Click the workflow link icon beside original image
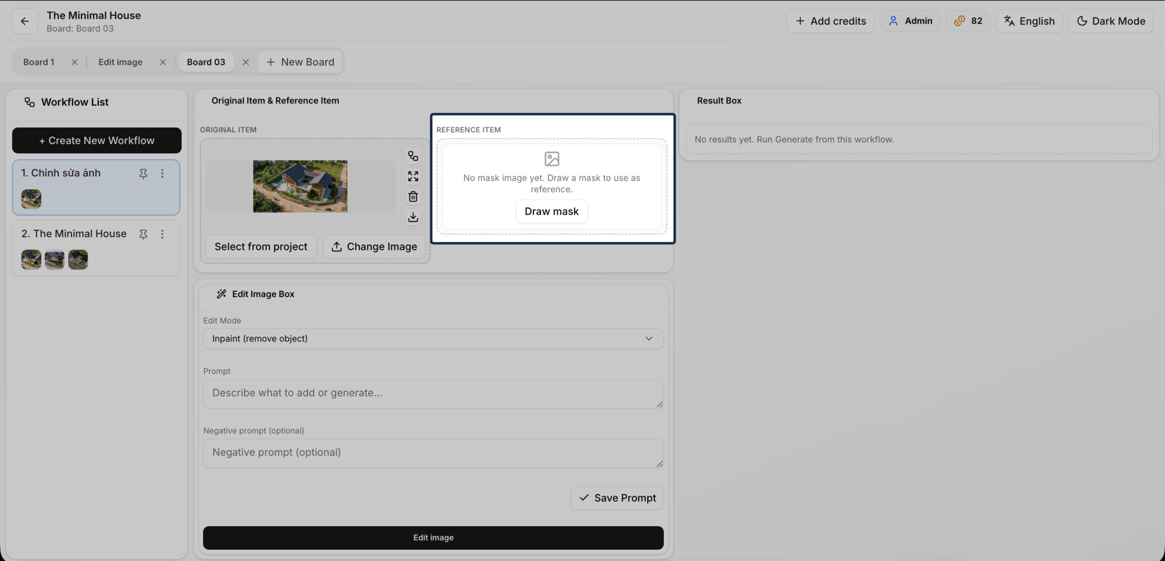This screenshot has height=561, width=1165. coord(413,156)
